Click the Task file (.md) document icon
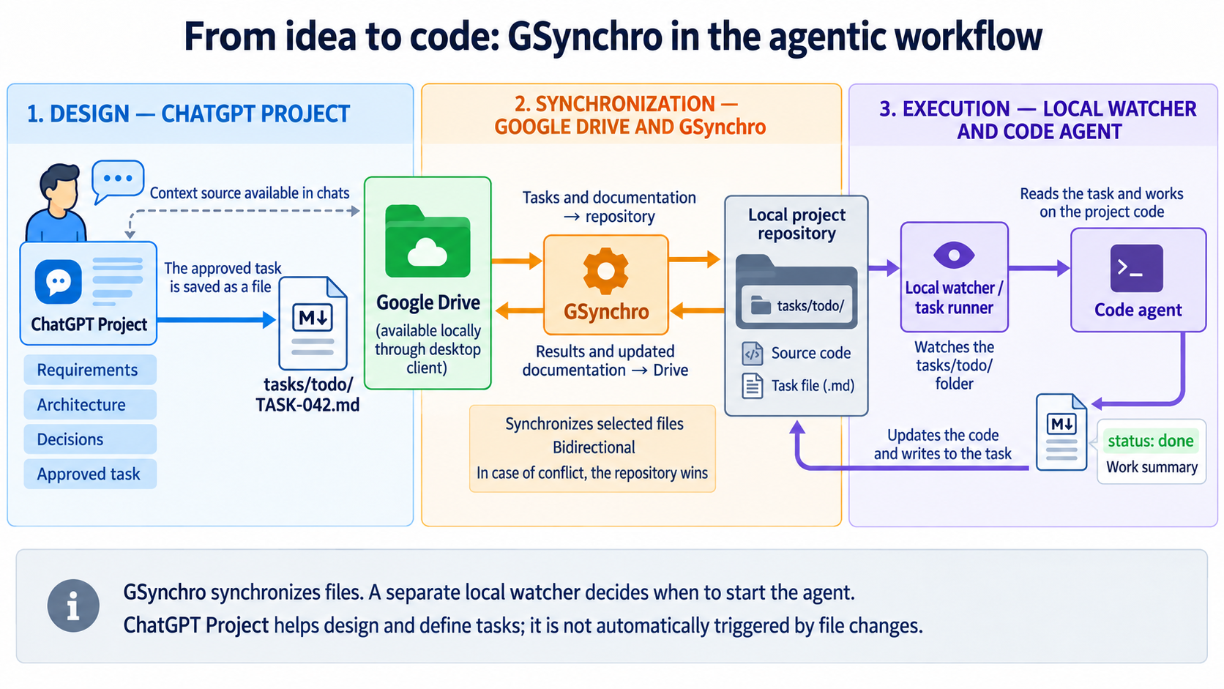Image resolution: width=1224 pixels, height=689 pixels. [x=753, y=386]
